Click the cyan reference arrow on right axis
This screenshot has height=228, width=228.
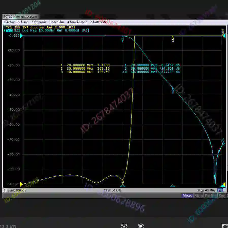click(224, 36)
